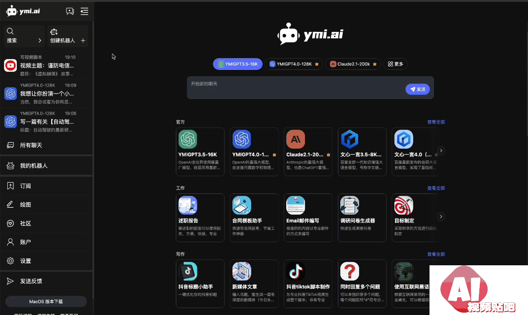This screenshot has width=528, height=315.
Task: Click the 发送 send button
Action: pos(418,89)
